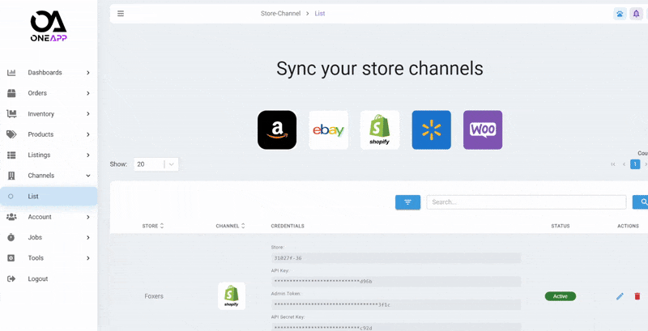Open the Products menu item
The width and height of the screenshot is (648, 331).
pyautogui.click(x=49, y=134)
